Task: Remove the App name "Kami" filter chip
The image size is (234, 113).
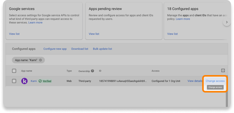Action: coord(40,60)
